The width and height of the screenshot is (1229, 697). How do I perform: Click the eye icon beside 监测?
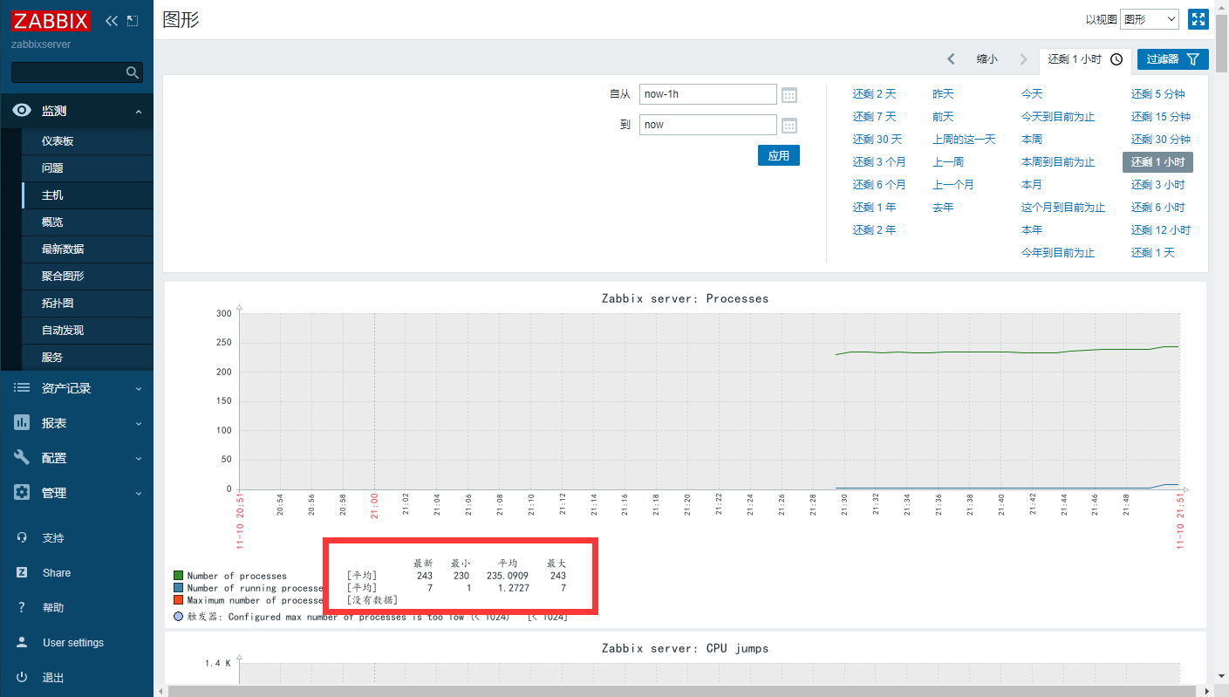pos(22,111)
